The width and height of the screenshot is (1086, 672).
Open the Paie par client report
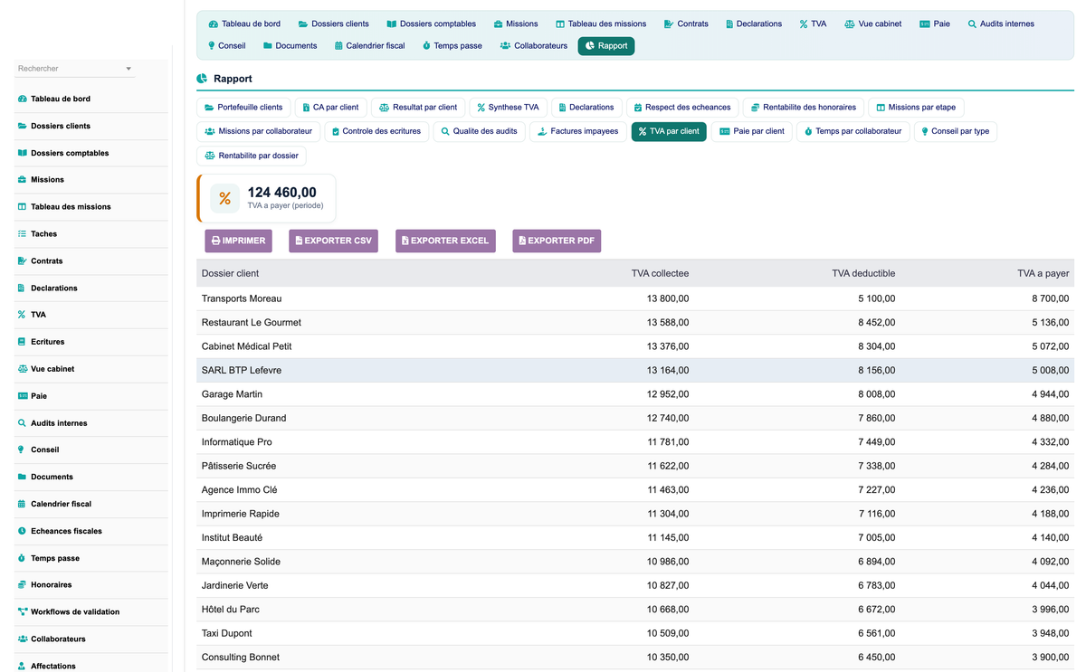752,131
